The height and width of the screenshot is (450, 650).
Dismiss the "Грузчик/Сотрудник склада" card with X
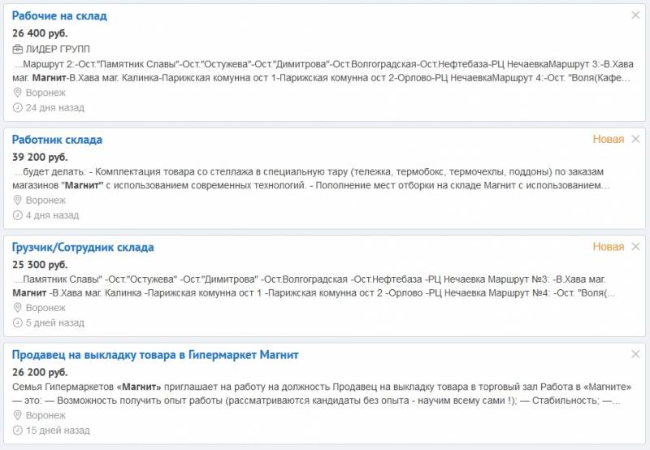pyautogui.click(x=635, y=247)
